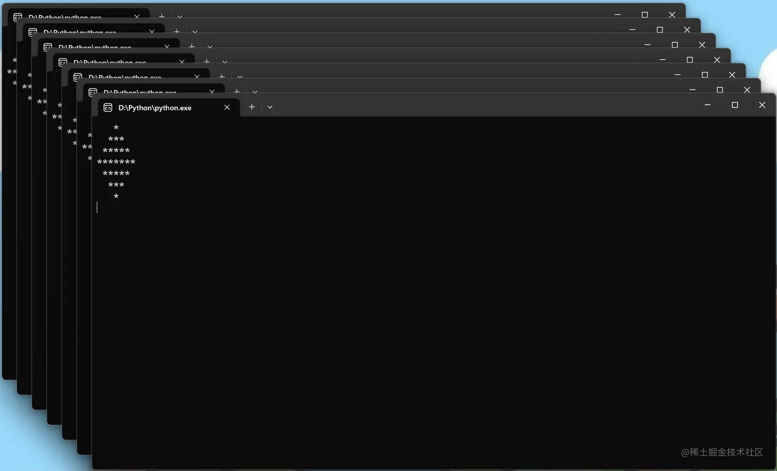
Task: Click the terminal icon on the third stacked window's tab
Action: pos(78,78)
